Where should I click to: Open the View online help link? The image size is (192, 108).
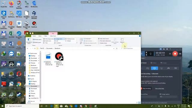coord(159,88)
